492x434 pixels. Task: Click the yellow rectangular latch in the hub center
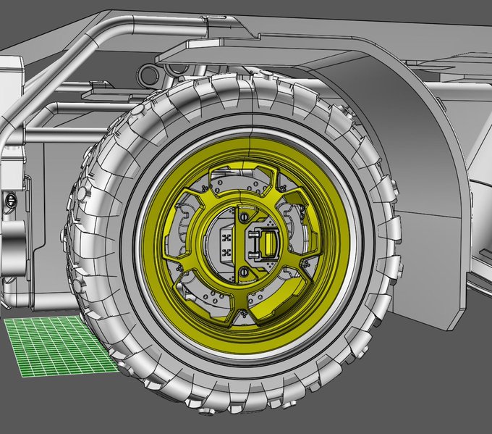coord(268,243)
